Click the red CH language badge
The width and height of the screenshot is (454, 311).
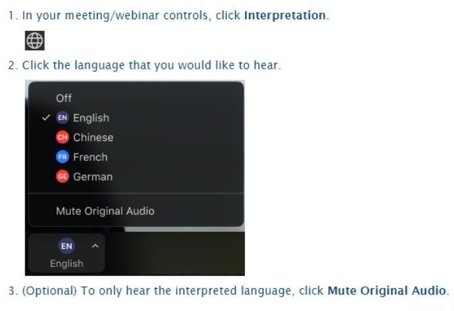click(63, 138)
